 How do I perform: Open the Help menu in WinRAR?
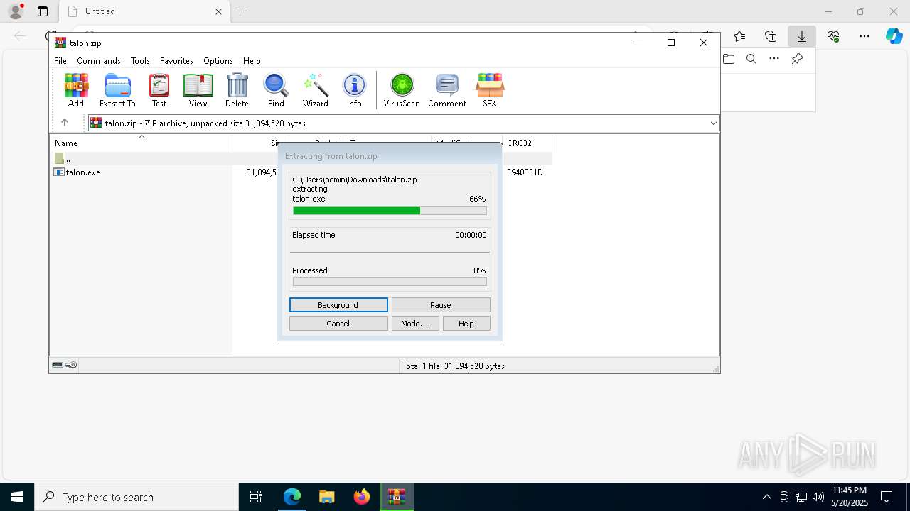pos(252,61)
